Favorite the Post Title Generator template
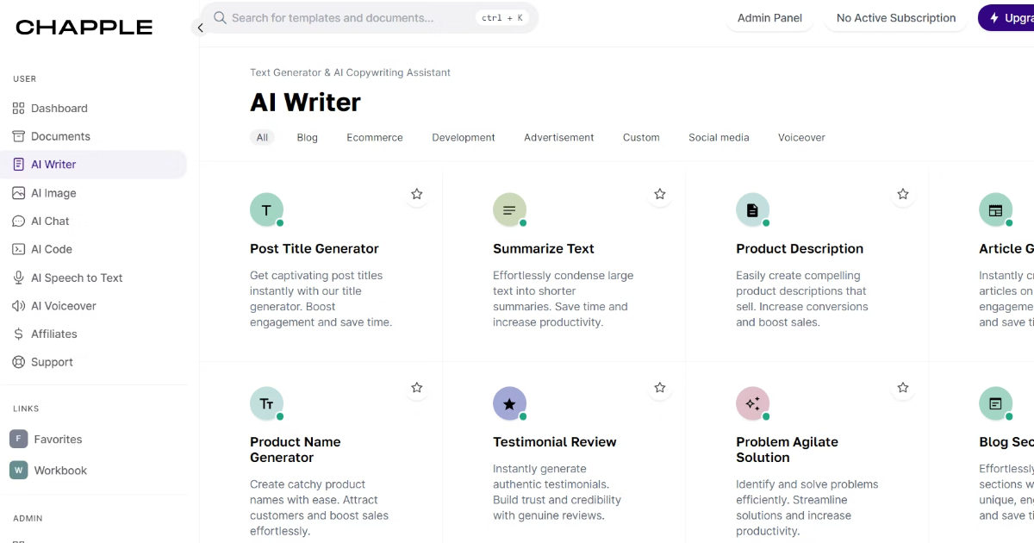The height and width of the screenshot is (543, 1034). [417, 194]
